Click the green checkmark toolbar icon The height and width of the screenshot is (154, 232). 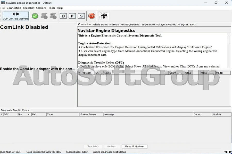(35, 16)
